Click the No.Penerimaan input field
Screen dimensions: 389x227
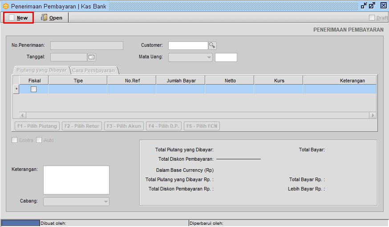pyautogui.click(x=87, y=45)
